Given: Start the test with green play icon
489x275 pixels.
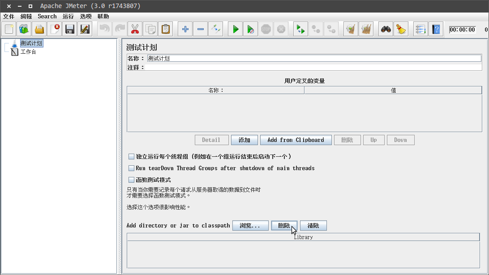Looking at the screenshot, I should 236,29.
